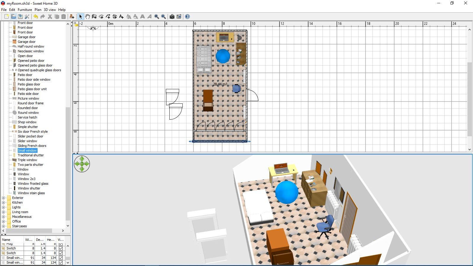The image size is (473, 266).
Task: Click the Create photo camera icon
Action: click(172, 17)
